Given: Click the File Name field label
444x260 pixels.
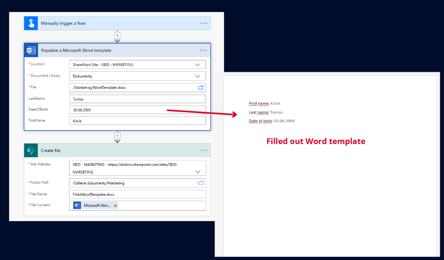Looking at the screenshot, I should coord(38,194).
